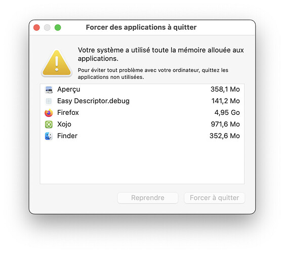
Task: Click the Forcer à quitter button
Action: click(x=214, y=198)
